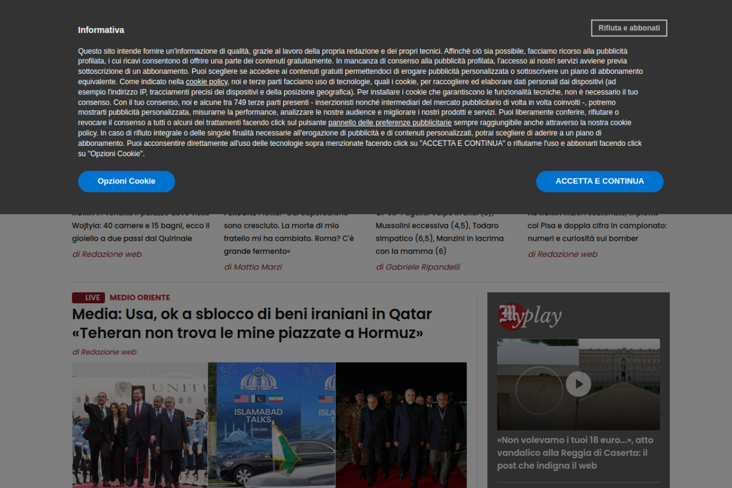732x488 pixels.
Task: Select the "MEDIO ORIENTE" section tag
Action: click(x=140, y=297)
